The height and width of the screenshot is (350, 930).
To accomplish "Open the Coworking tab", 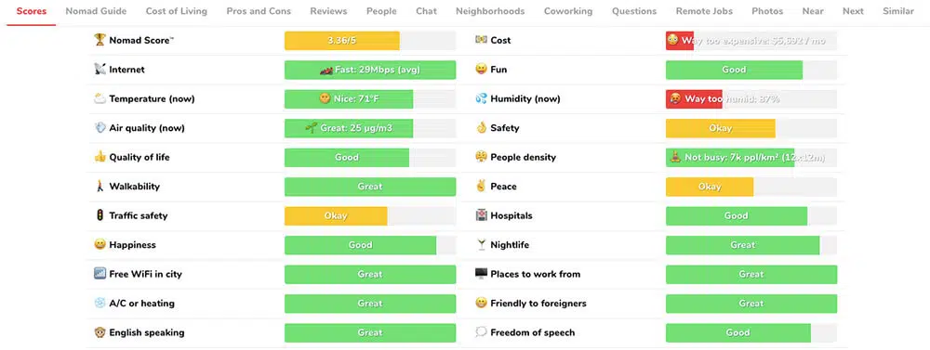I will tap(568, 11).
